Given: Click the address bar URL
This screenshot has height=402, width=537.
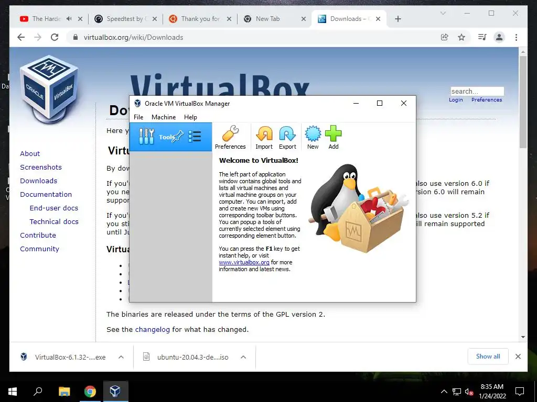Looking at the screenshot, I should [133, 37].
